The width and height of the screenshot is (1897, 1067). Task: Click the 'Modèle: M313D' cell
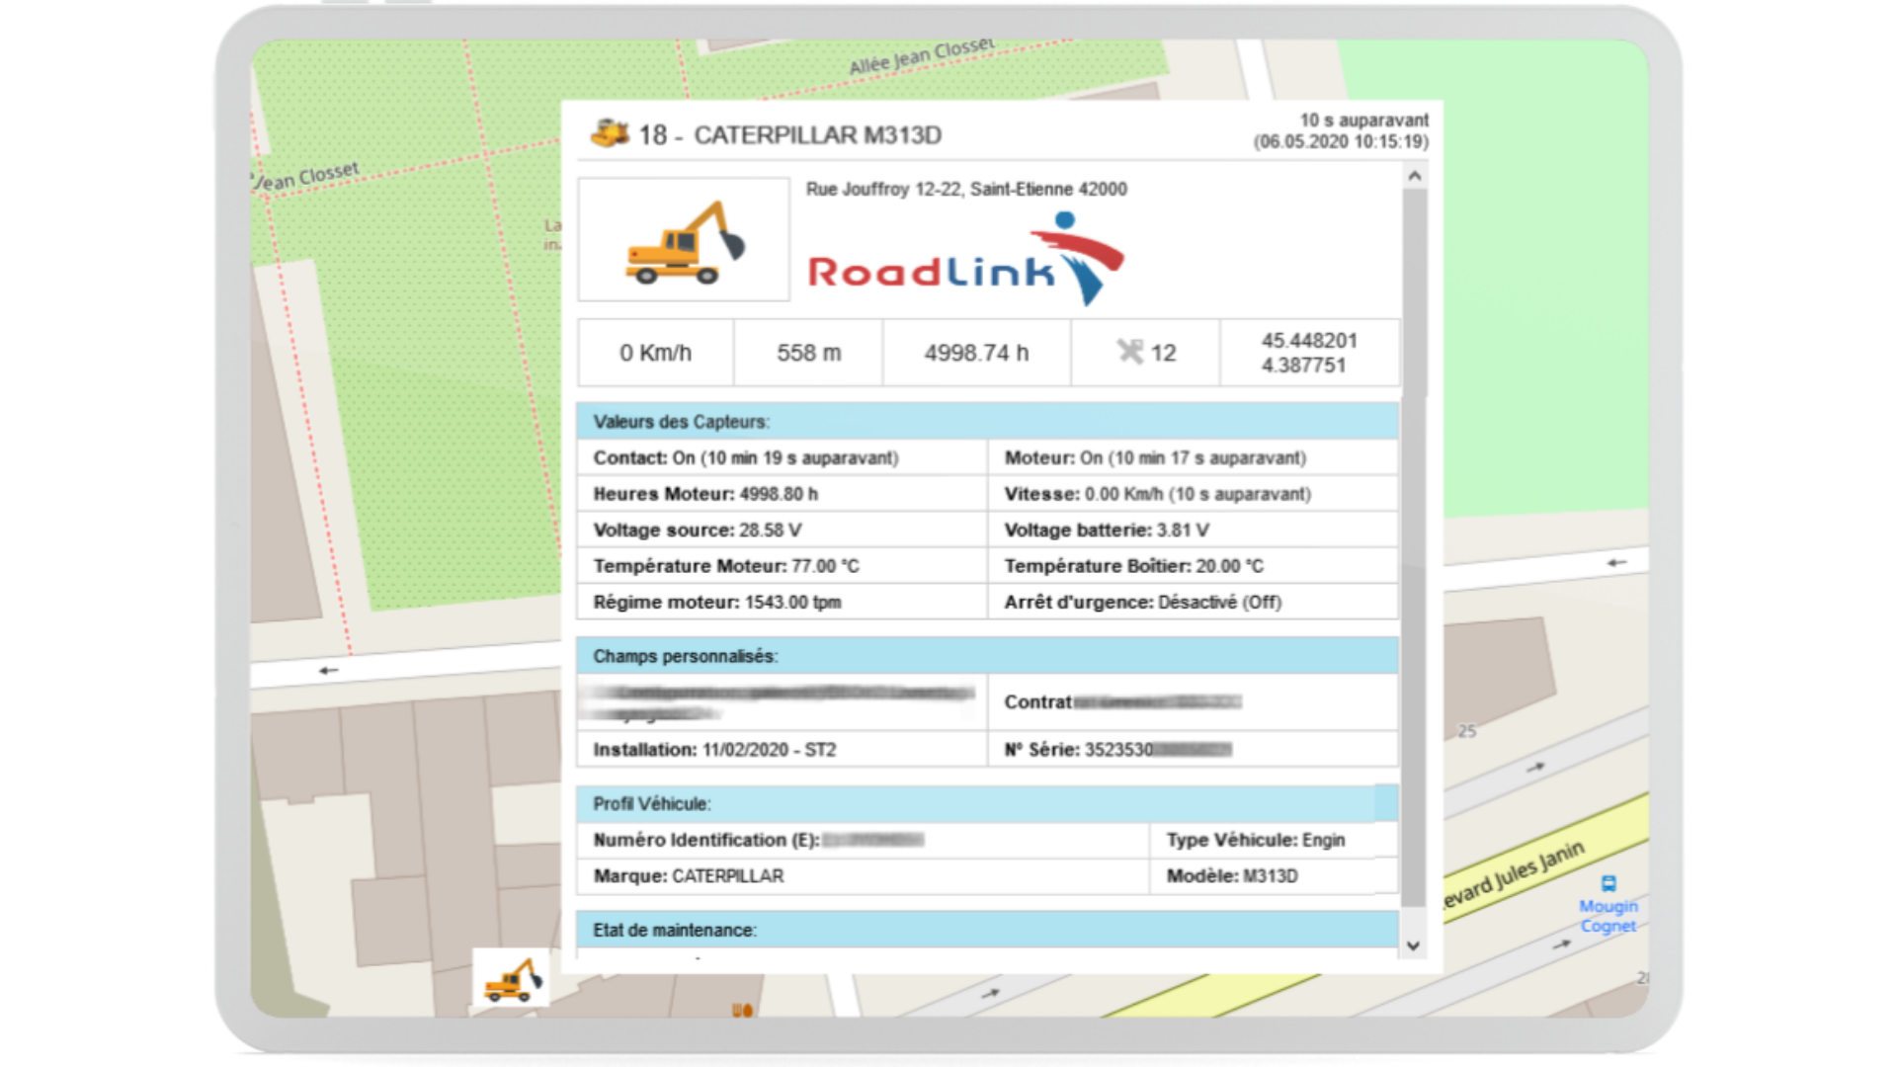(1274, 876)
